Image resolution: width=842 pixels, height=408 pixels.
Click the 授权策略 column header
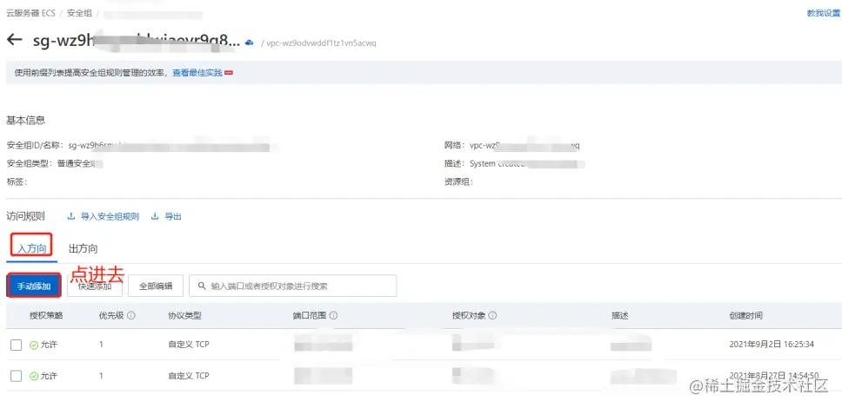click(x=46, y=316)
